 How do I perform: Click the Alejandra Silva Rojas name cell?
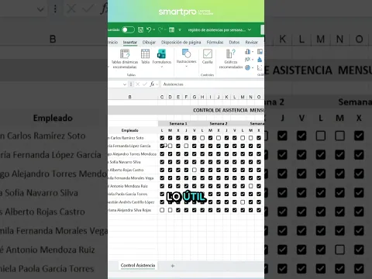(133, 210)
